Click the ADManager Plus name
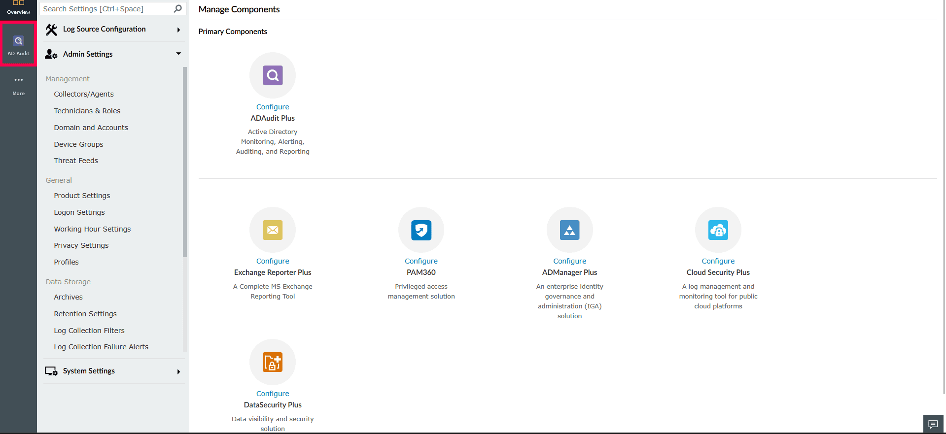The height and width of the screenshot is (434, 946). (570, 272)
